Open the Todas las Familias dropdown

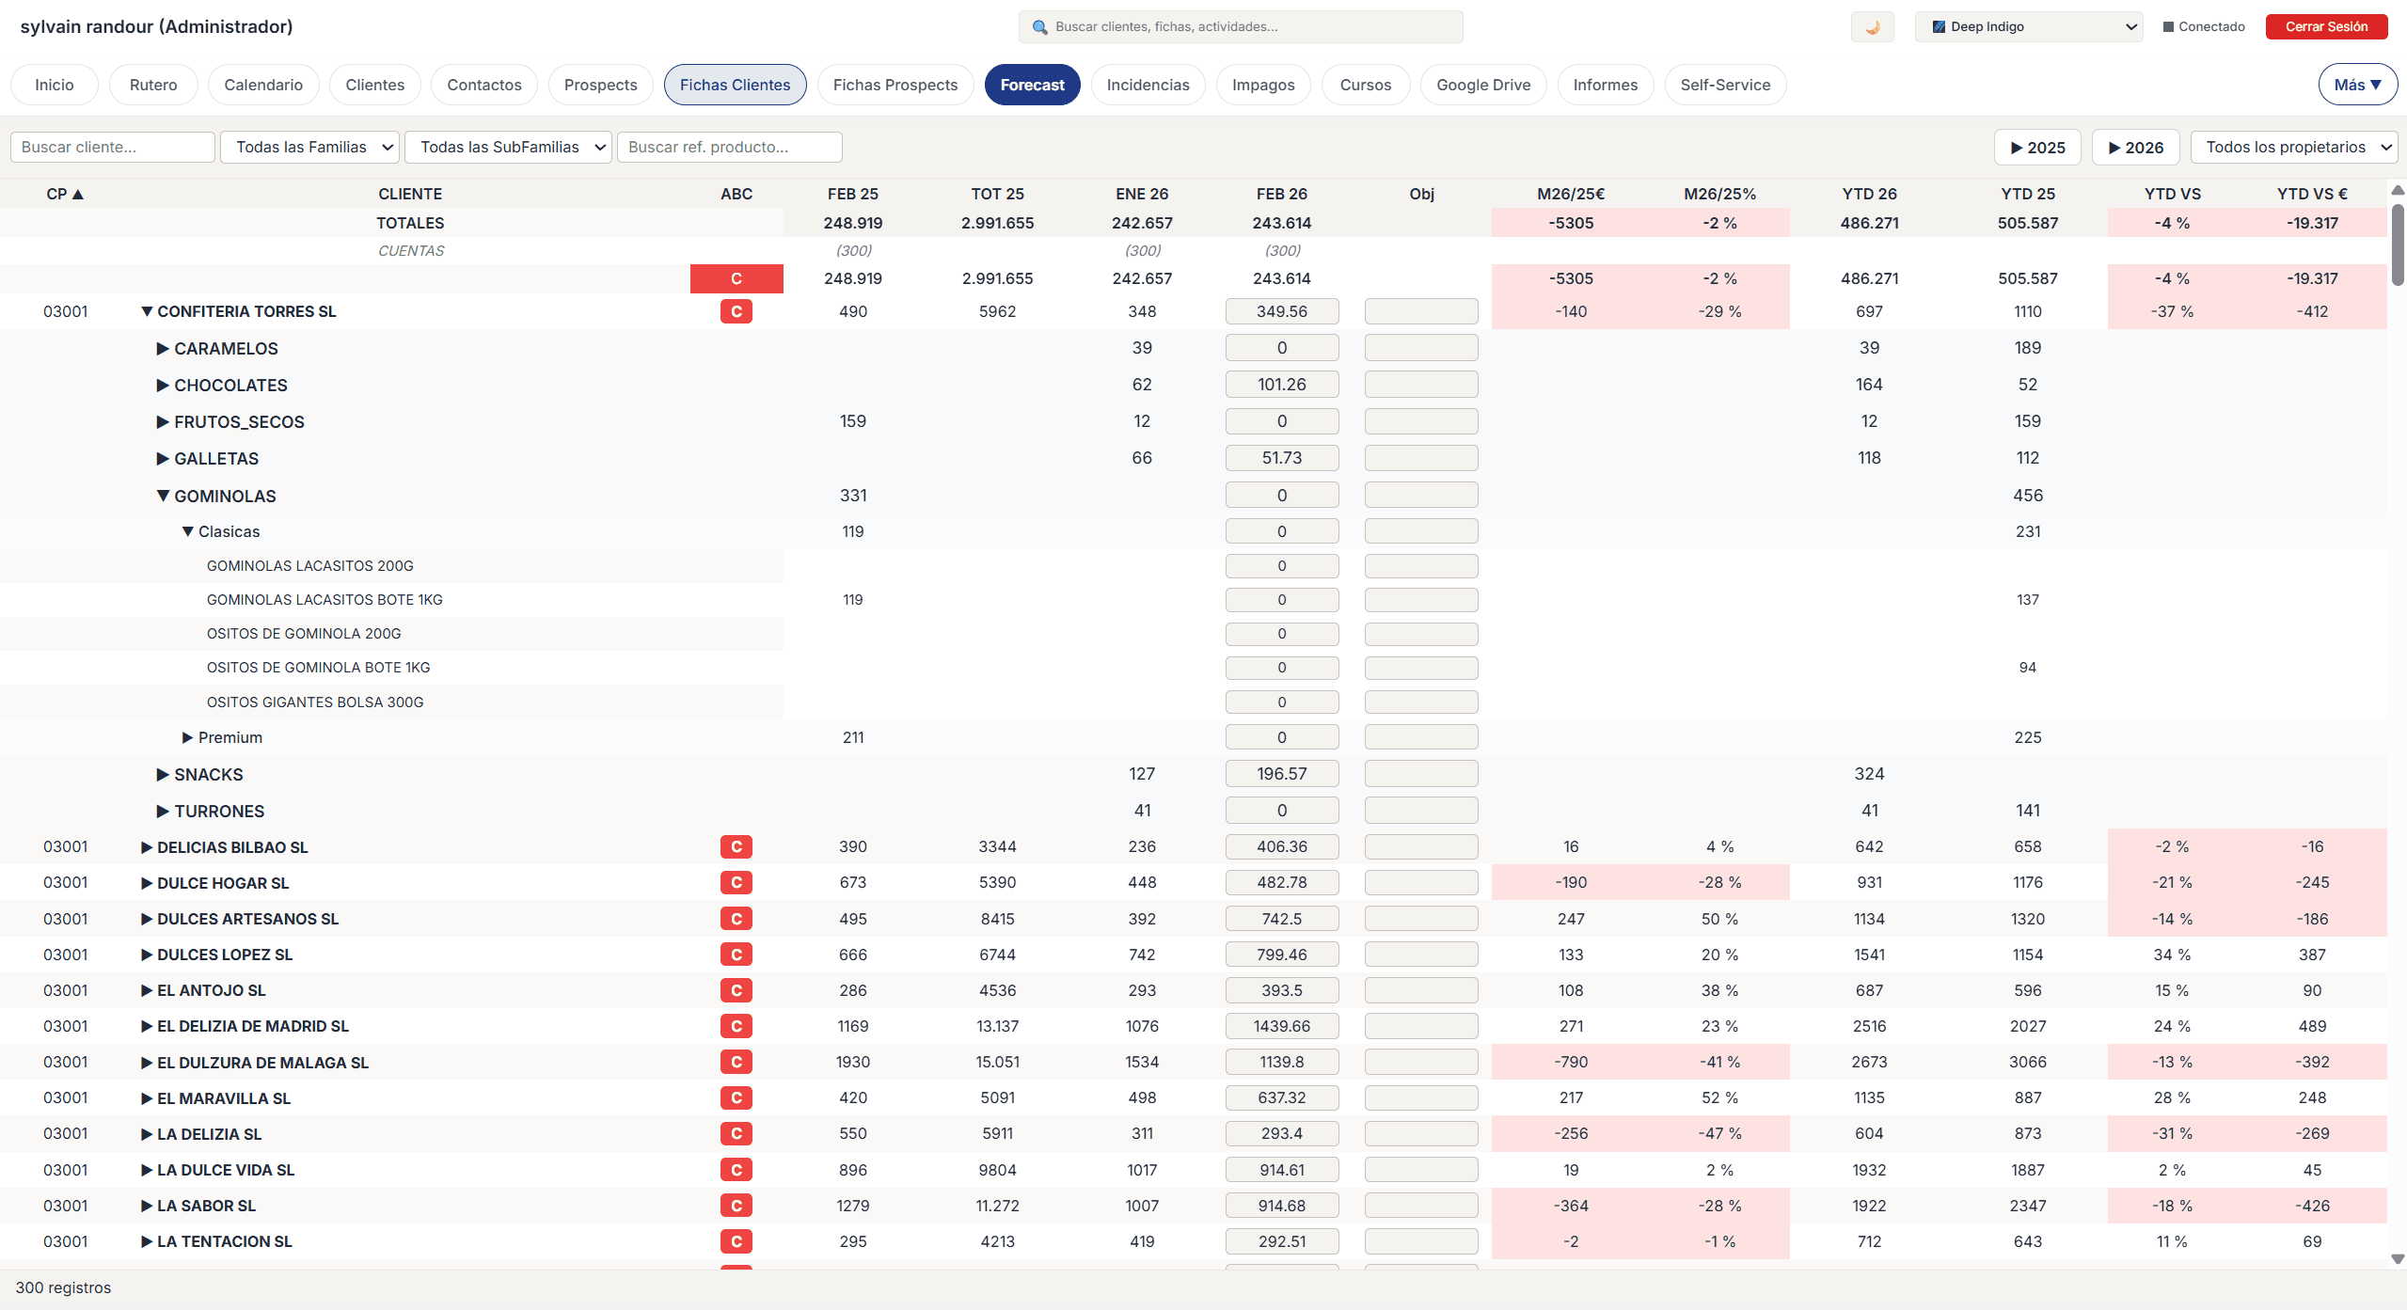tap(309, 147)
